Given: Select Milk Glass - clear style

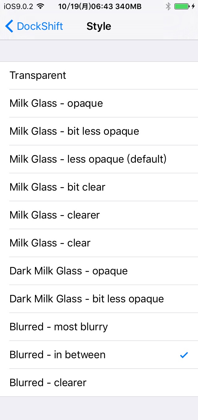Looking at the screenshot, I should 99,243.
